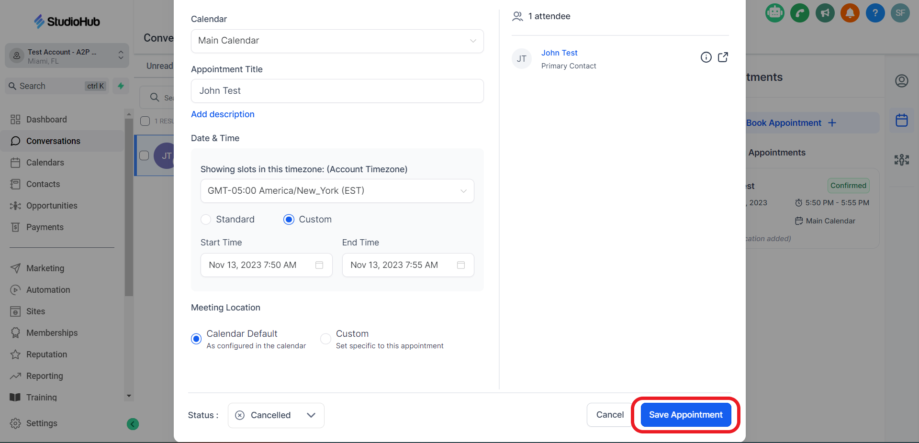
Task: Click the plus icon beside Book Appointment
Action: (832, 123)
